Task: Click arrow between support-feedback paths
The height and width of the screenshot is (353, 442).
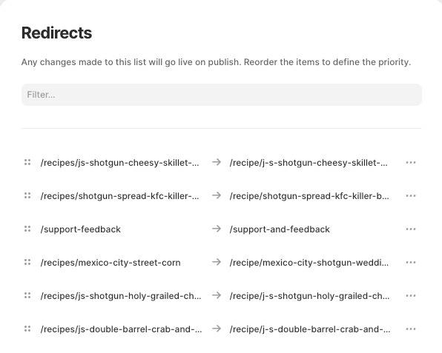Action: click(x=217, y=229)
